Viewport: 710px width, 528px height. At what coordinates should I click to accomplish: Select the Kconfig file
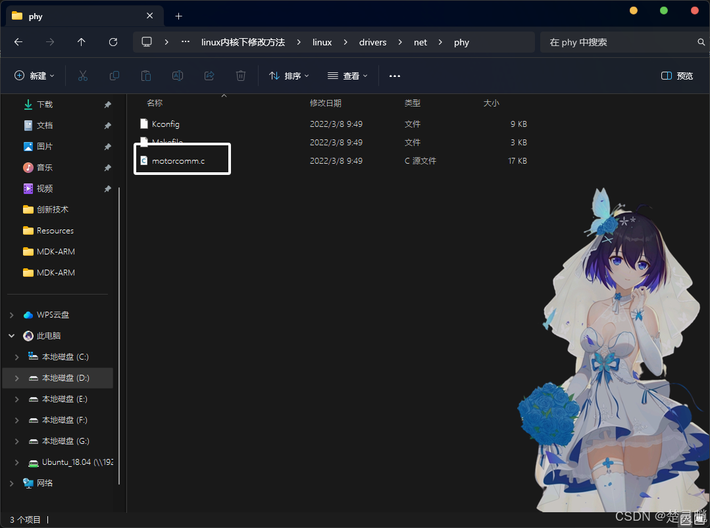tap(166, 124)
